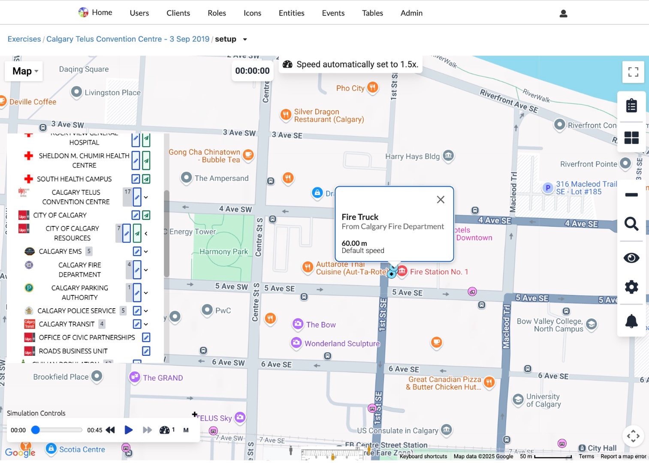Edit Sheldon M. Chumir Health Centre entity

click(136, 160)
